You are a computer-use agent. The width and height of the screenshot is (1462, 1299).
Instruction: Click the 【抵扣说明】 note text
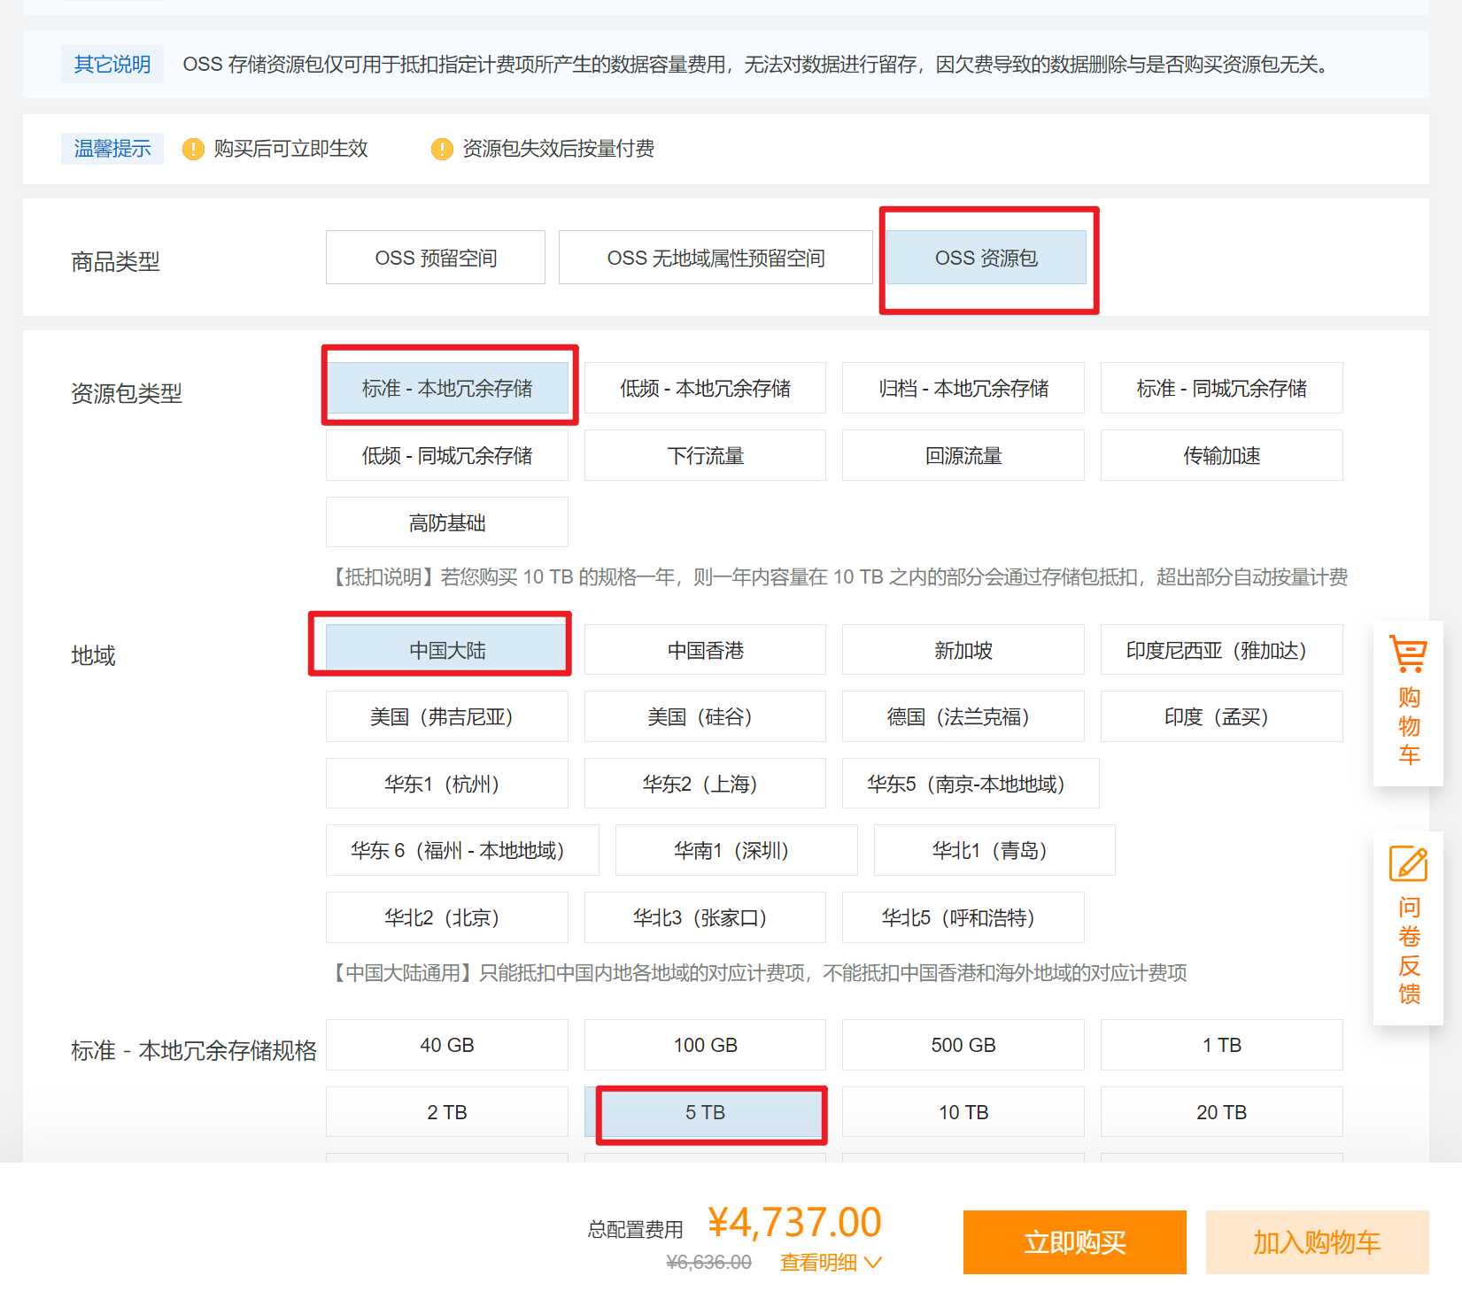837,577
